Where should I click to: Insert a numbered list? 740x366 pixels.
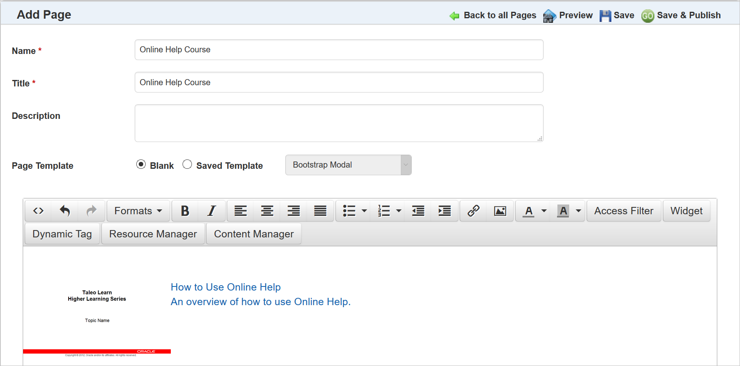pyautogui.click(x=384, y=211)
